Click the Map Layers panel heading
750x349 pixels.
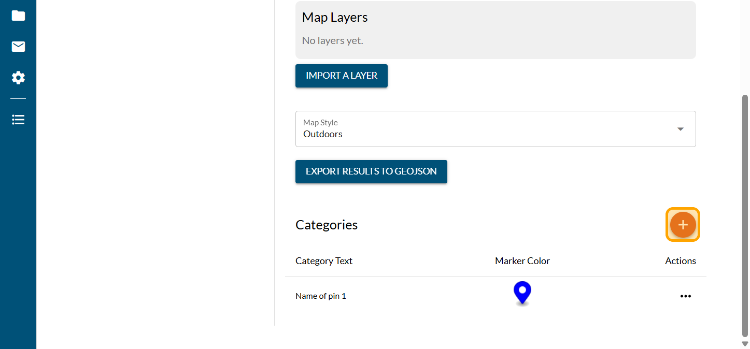click(335, 17)
